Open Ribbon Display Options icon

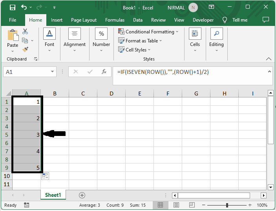click(211, 7)
